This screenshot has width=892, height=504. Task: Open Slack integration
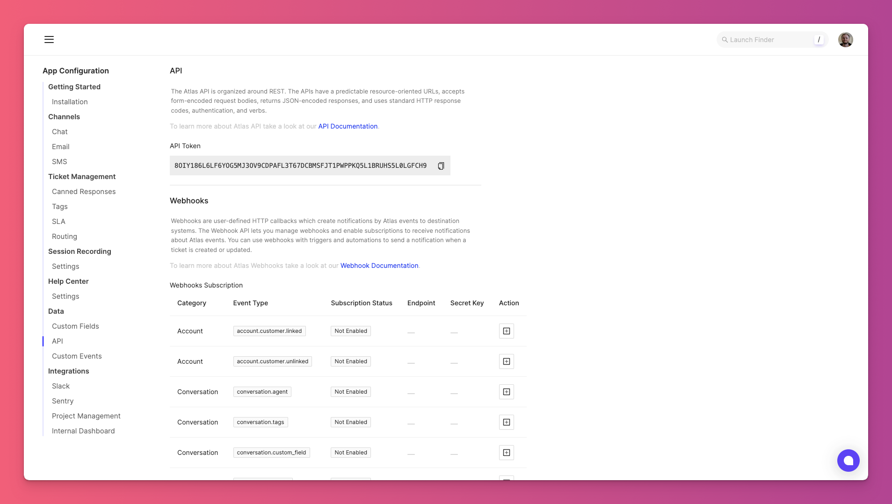click(x=61, y=386)
